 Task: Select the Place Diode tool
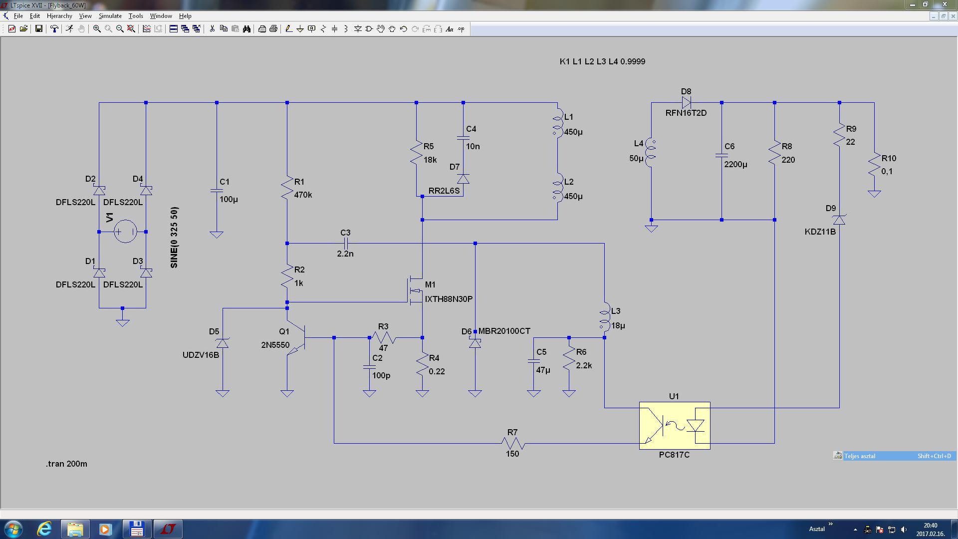tap(358, 29)
